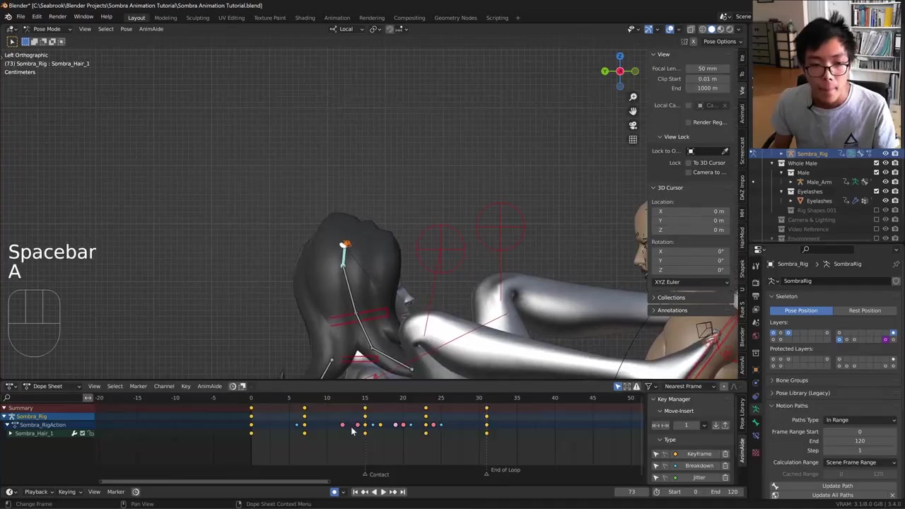Hide the Male_Arm object in outliner

coord(885,182)
